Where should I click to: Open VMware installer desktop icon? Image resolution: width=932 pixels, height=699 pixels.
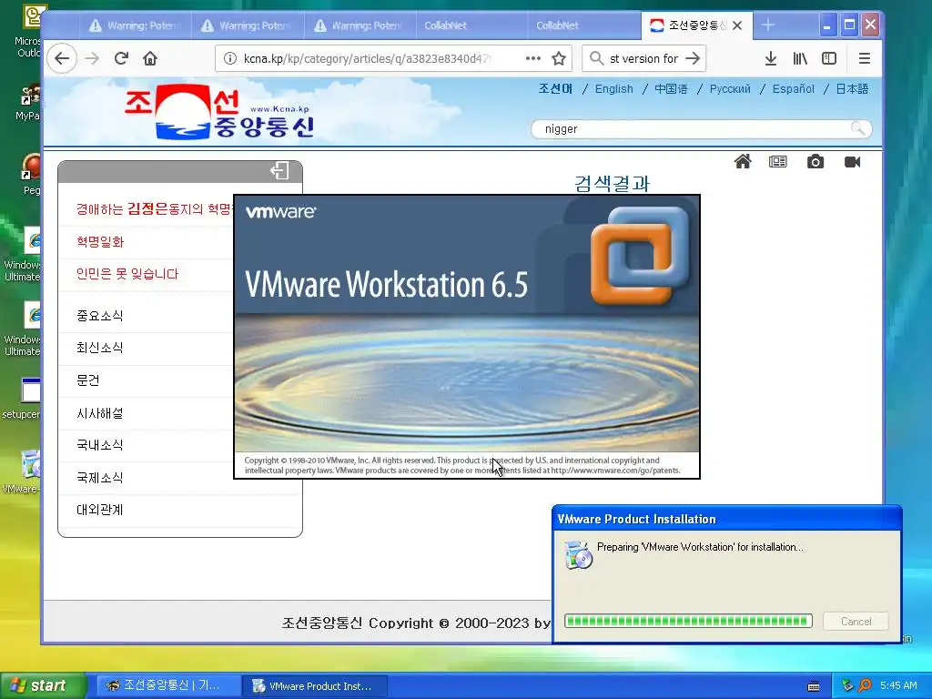coord(25,472)
